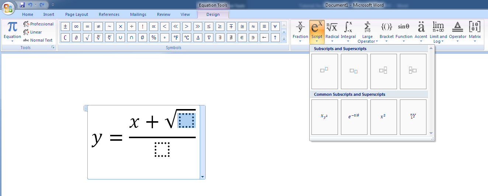Open the Function structure dropdown
Viewport: 488px width, 196px height.
pos(404,32)
